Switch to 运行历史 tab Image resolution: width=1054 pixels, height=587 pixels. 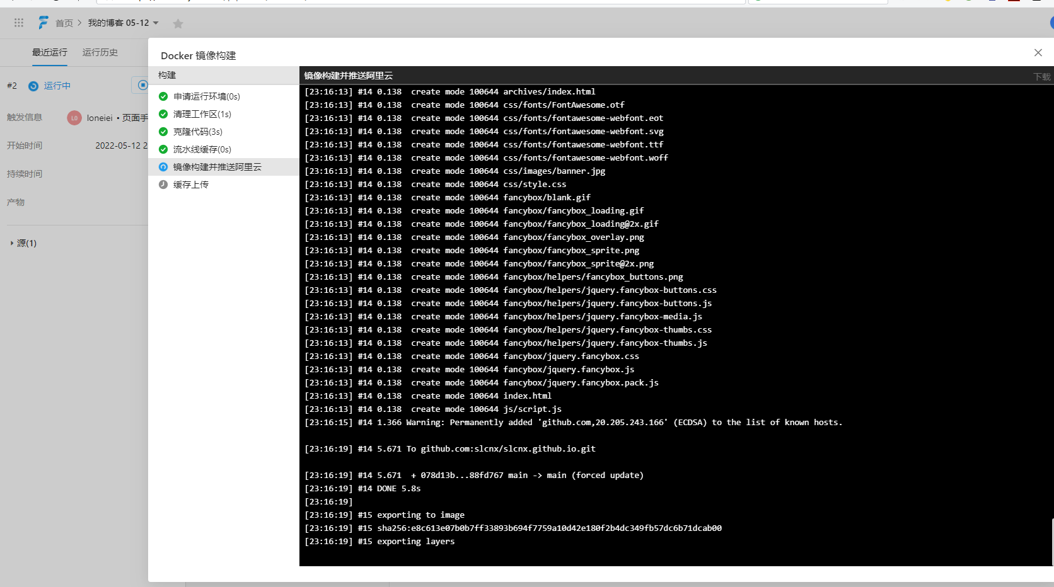pyautogui.click(x=100, y=52)
